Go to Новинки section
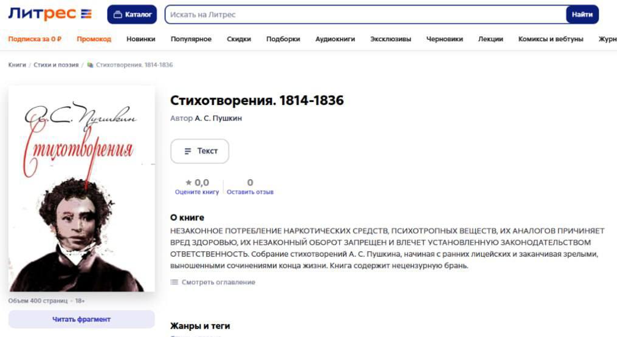 tap(140, 39)
